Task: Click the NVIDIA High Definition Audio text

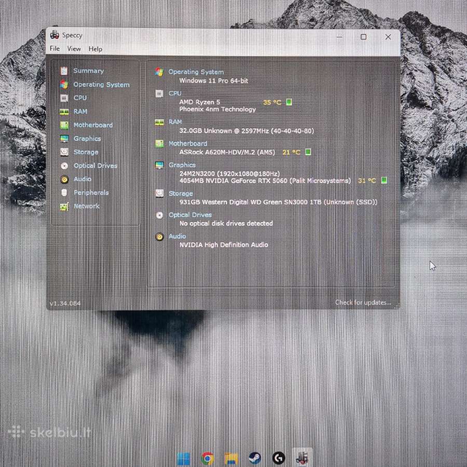Action: pos(224,245)
